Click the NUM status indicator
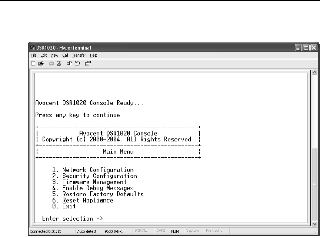The width and height of the screenshot is (320, 238). [x=175, y=231]
